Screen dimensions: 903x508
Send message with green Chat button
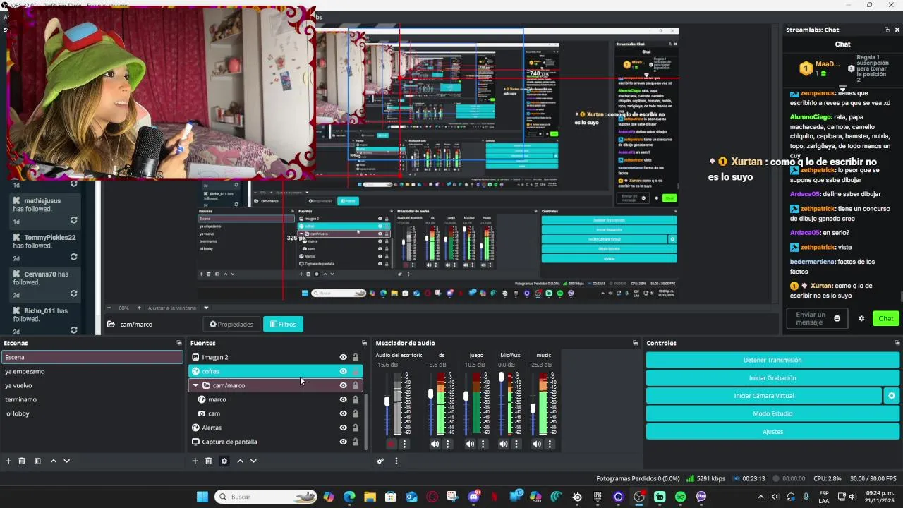[886, 318]
